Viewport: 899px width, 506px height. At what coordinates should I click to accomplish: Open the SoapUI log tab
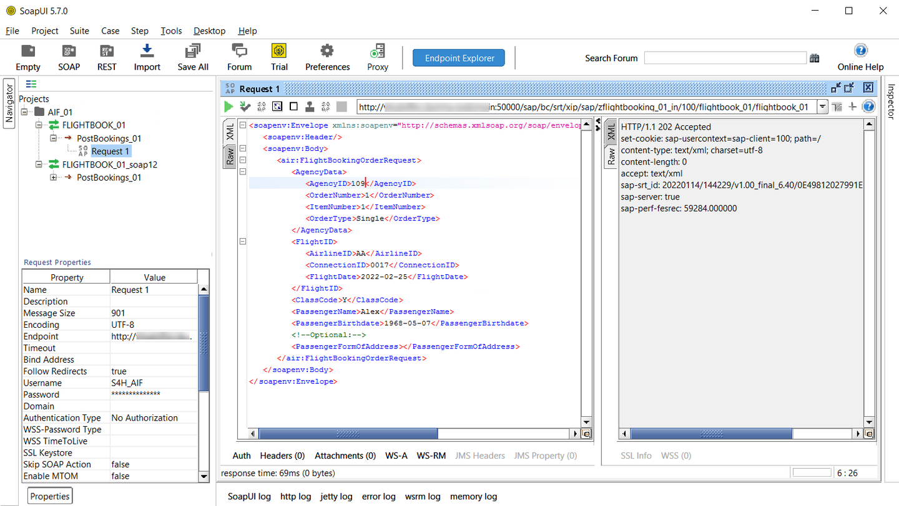(249, 497)
